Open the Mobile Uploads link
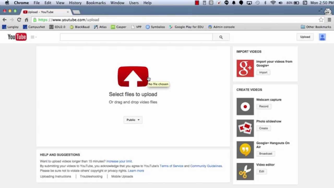This screenshot has height=188, width=334. coord(122,177)
